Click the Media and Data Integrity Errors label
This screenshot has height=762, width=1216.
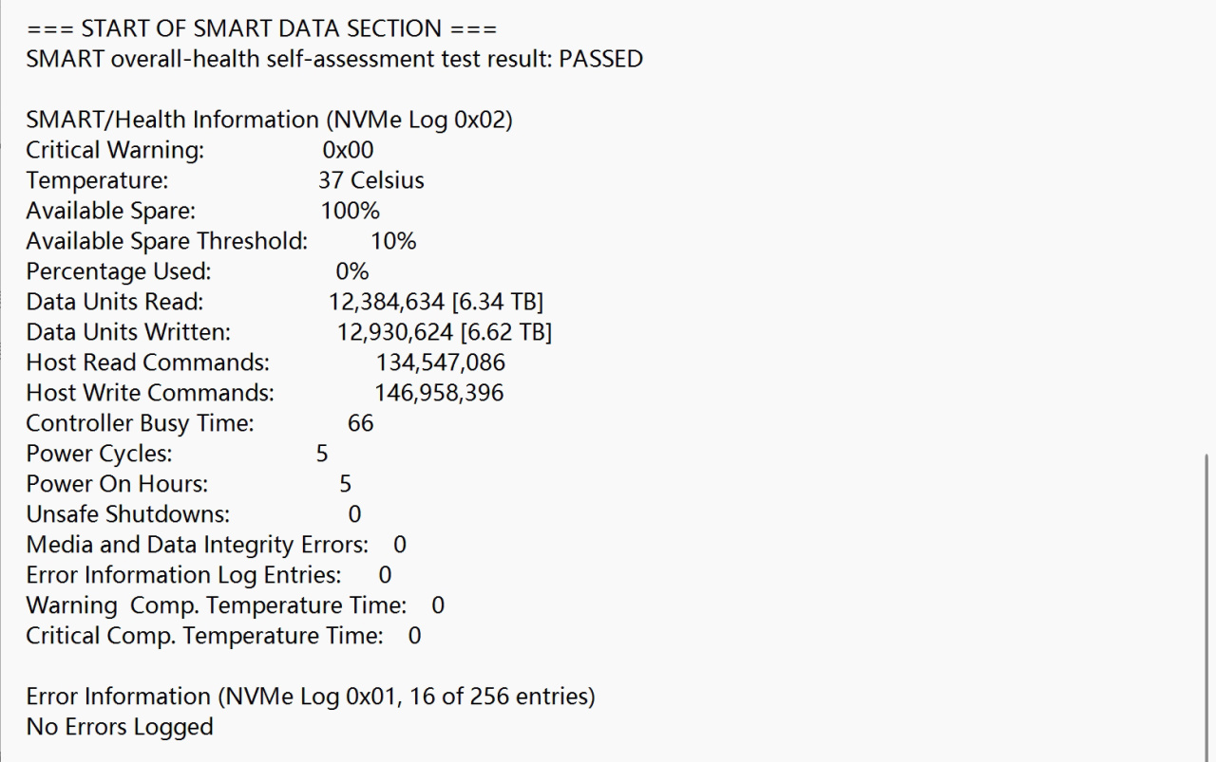coord(197,545)
